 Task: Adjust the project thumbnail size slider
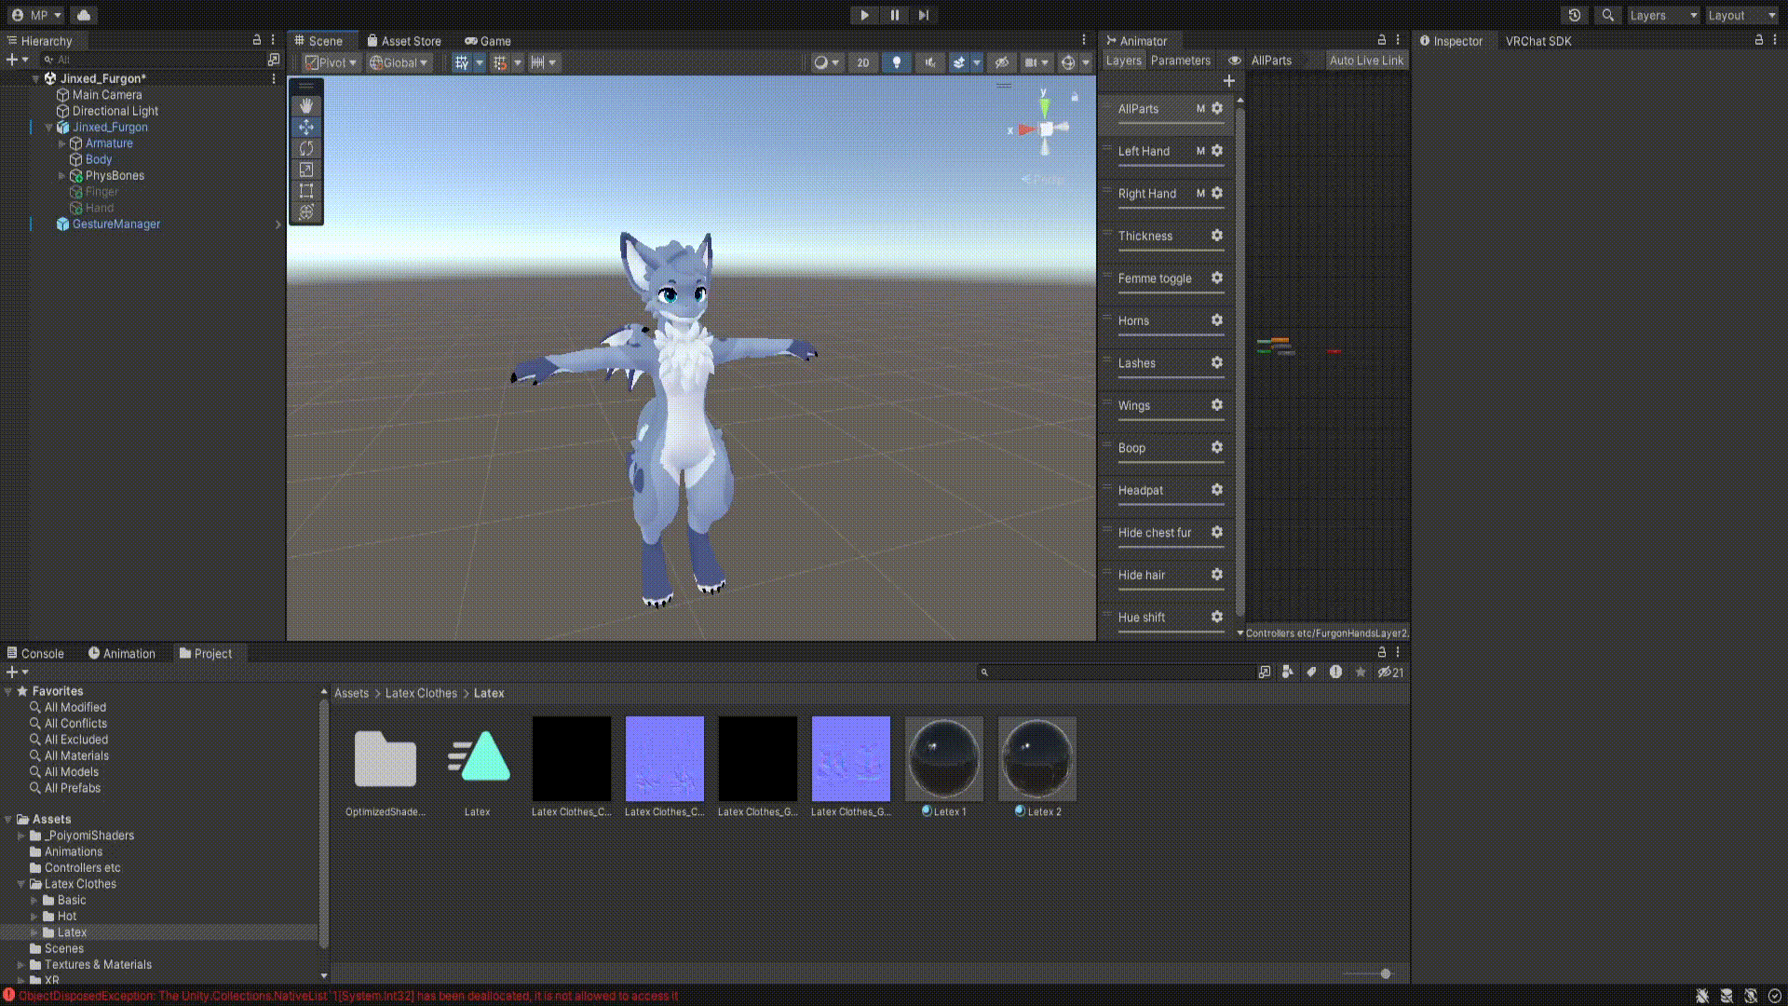1385,973
